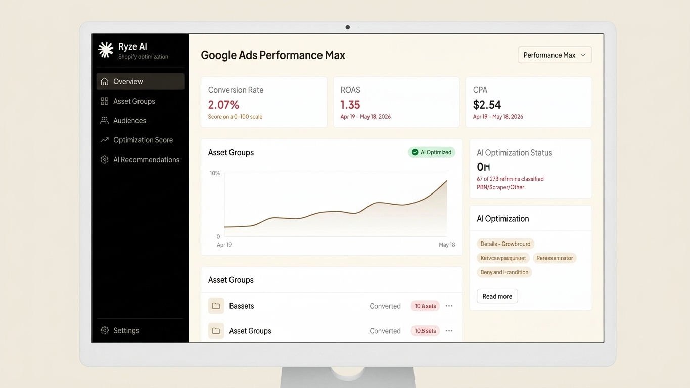690x388 pixels.
Task: Click the Settings gear icon
Action: (x=104, y=330)
